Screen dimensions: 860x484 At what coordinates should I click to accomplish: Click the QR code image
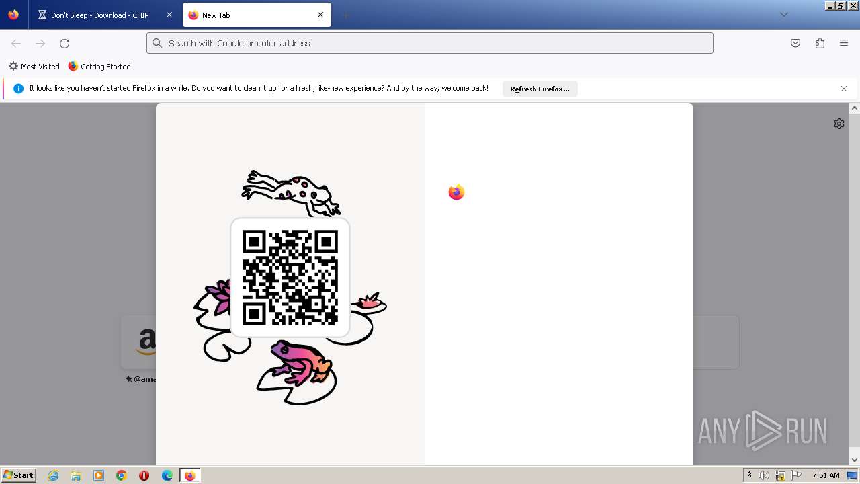click(290, 278)
